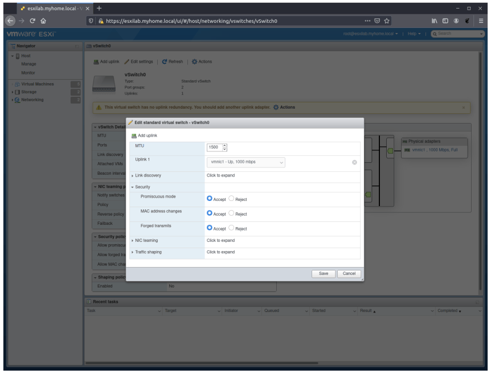Click the browser Forward arrow
Viewport: 491px width, 374px height.
pos(21,21)
